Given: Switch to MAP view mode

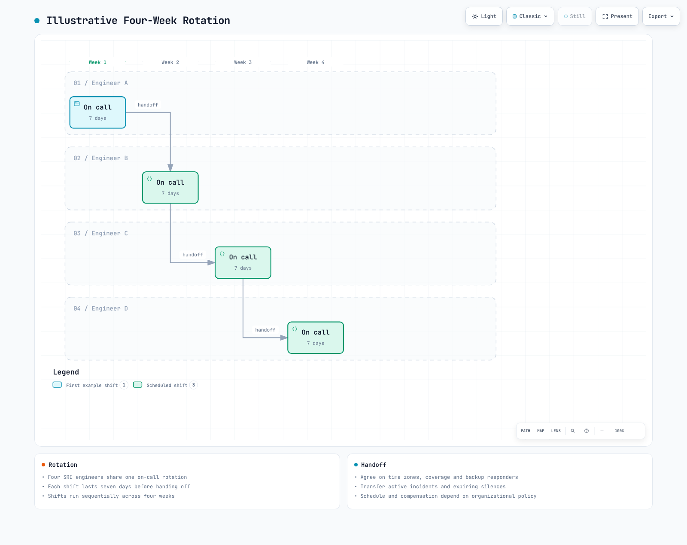Looking at the screenshot, I should coord(541,431).
